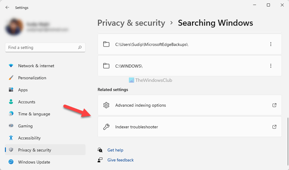
Task: Click Privacy & security breadcrumb
Action: 131,23
